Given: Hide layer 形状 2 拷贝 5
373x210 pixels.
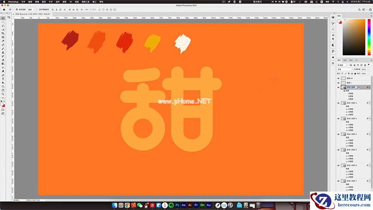Looking at the screenshot, I should click(x=339, y=150).
